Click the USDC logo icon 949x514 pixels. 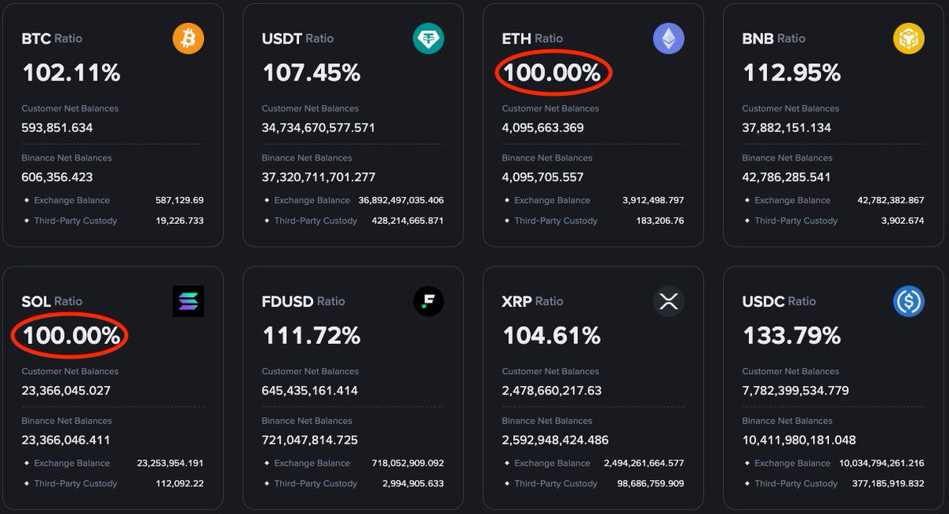tap(909, 301)
